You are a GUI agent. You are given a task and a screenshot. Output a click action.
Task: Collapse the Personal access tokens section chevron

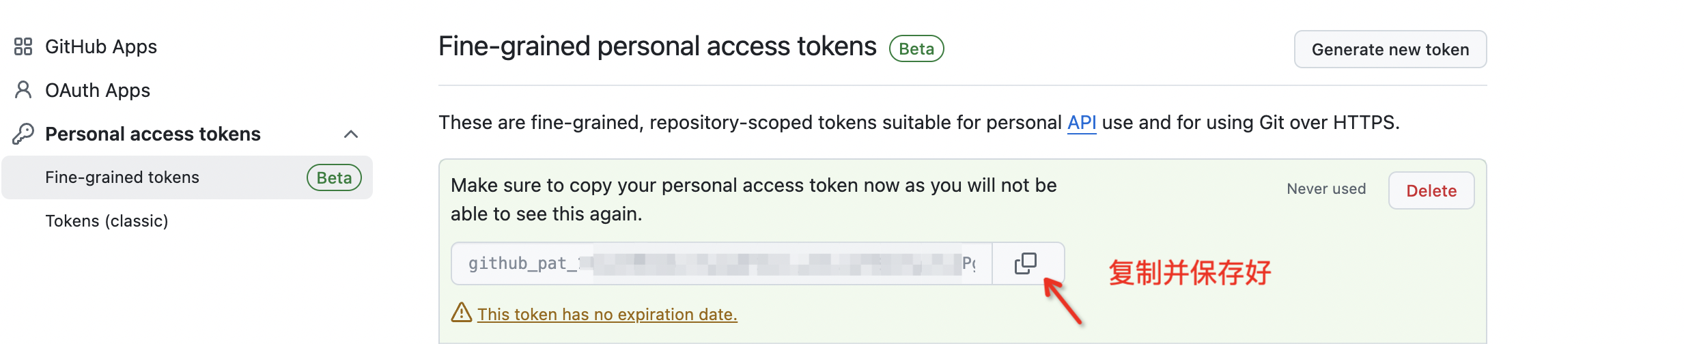[351, 134]
